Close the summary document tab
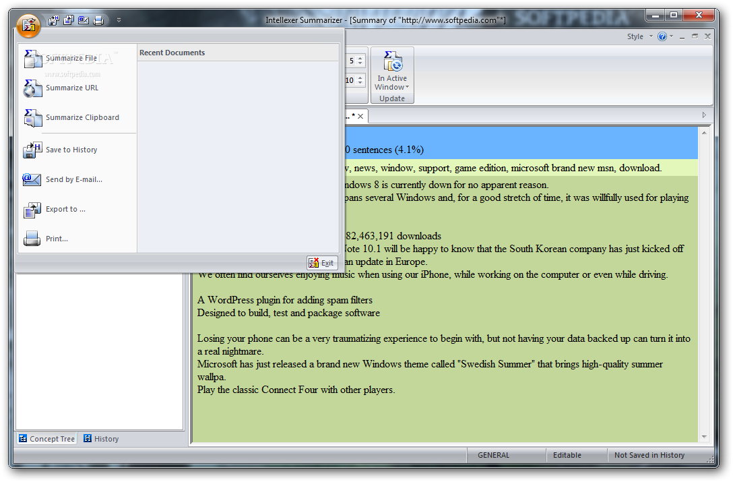The image size is (733, 482). (360, 117)
